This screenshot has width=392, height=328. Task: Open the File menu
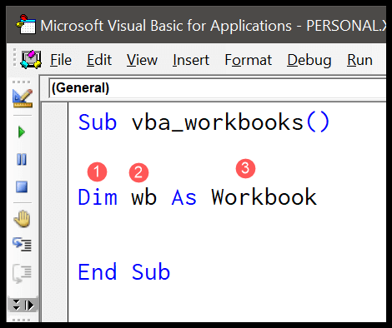click(61, 60)
